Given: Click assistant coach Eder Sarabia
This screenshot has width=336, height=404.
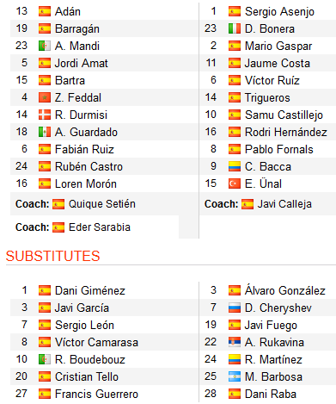Looking at the screenshot, I should [x=100, y=227].
